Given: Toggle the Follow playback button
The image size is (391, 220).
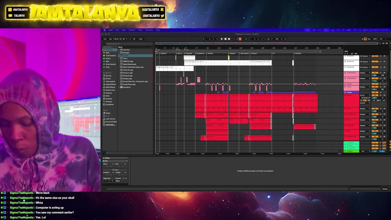Looking at the screenshot, I should [x=204, y=39].
